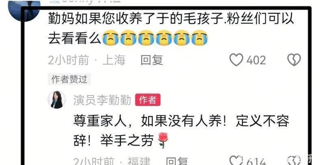Like the Shanghai comment with 402 hearts
The width and height of the screenshot is (327, 165).
[236, 60]
